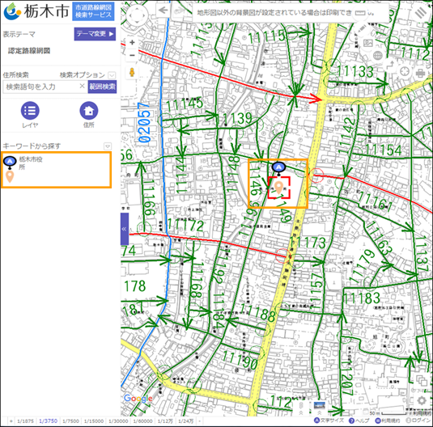
Task: Open 文字サイズ text size option
Action: 329,421
